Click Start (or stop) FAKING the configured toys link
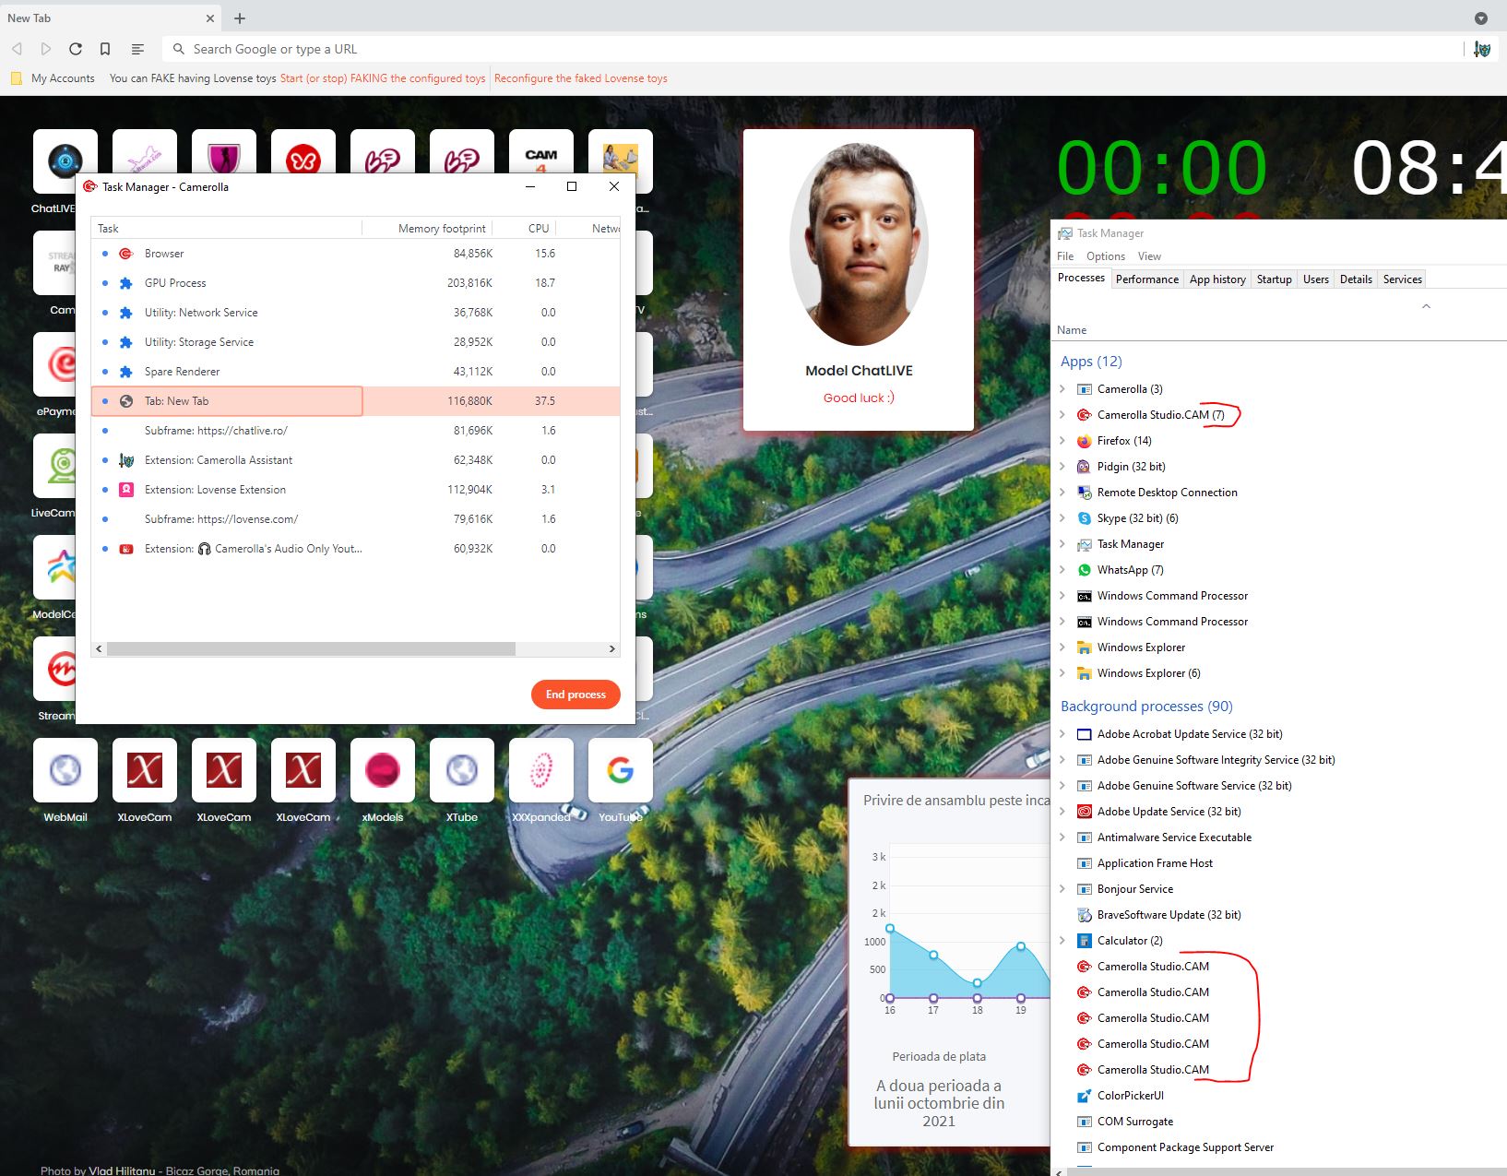Image resolution: width=1507 pixels, height=1176 pixels. (383, 78)
